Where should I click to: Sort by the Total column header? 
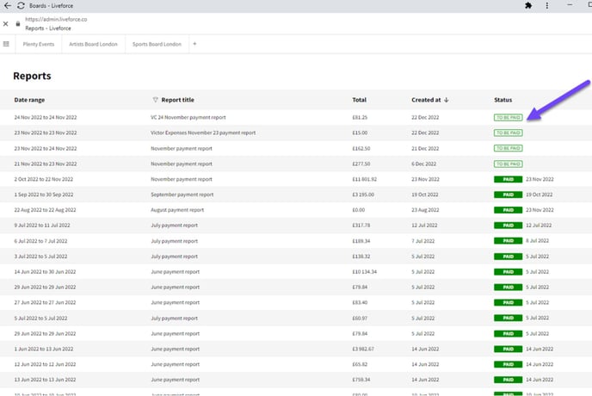click(360, 100)
